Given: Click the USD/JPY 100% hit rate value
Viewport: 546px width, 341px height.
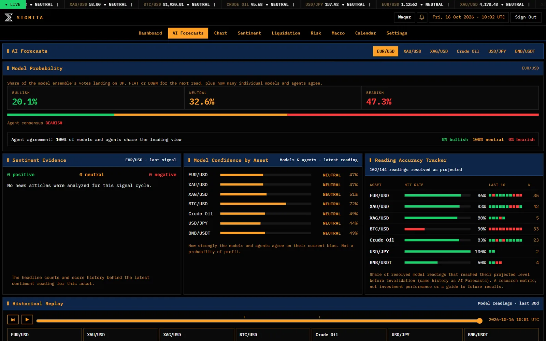Looking at the screenshot, I should [x=480, y=252].
